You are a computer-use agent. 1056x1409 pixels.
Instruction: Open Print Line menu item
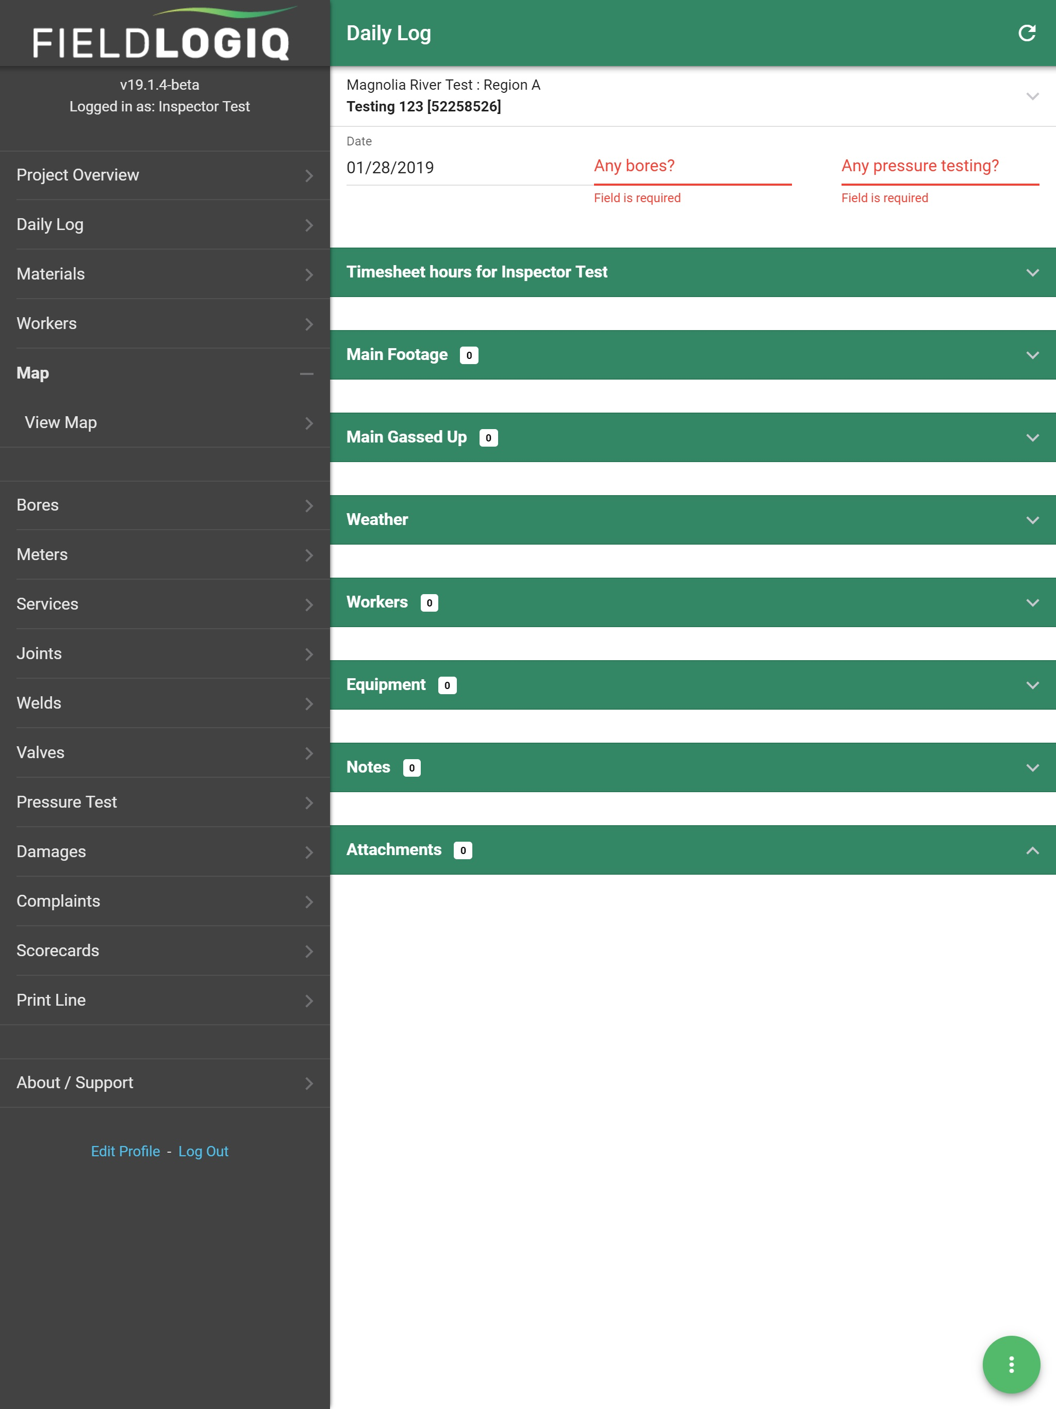point(165,1001)
